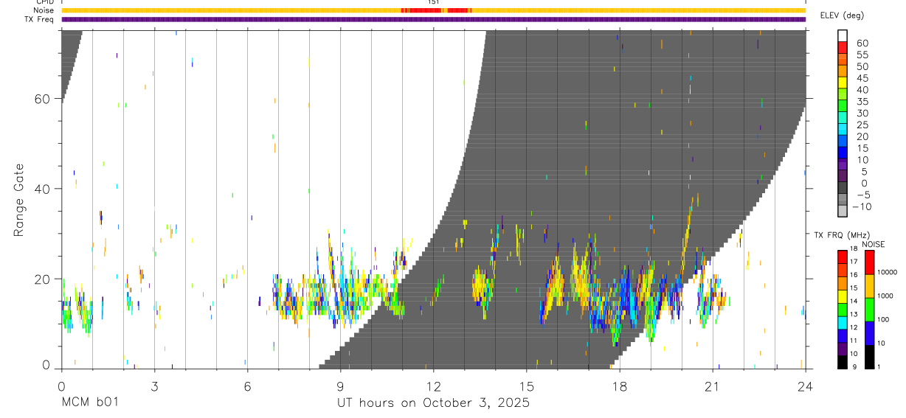Screen dimensions: 906x418
Task: Click the red segment in the Noise strip
Action: coord(435,10)
